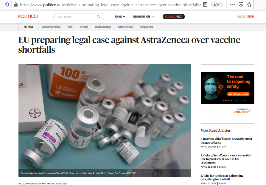This screenshot has height=185, width=266.
Task: Expand the Explore dropdown
Action: (x=120, y=17)
